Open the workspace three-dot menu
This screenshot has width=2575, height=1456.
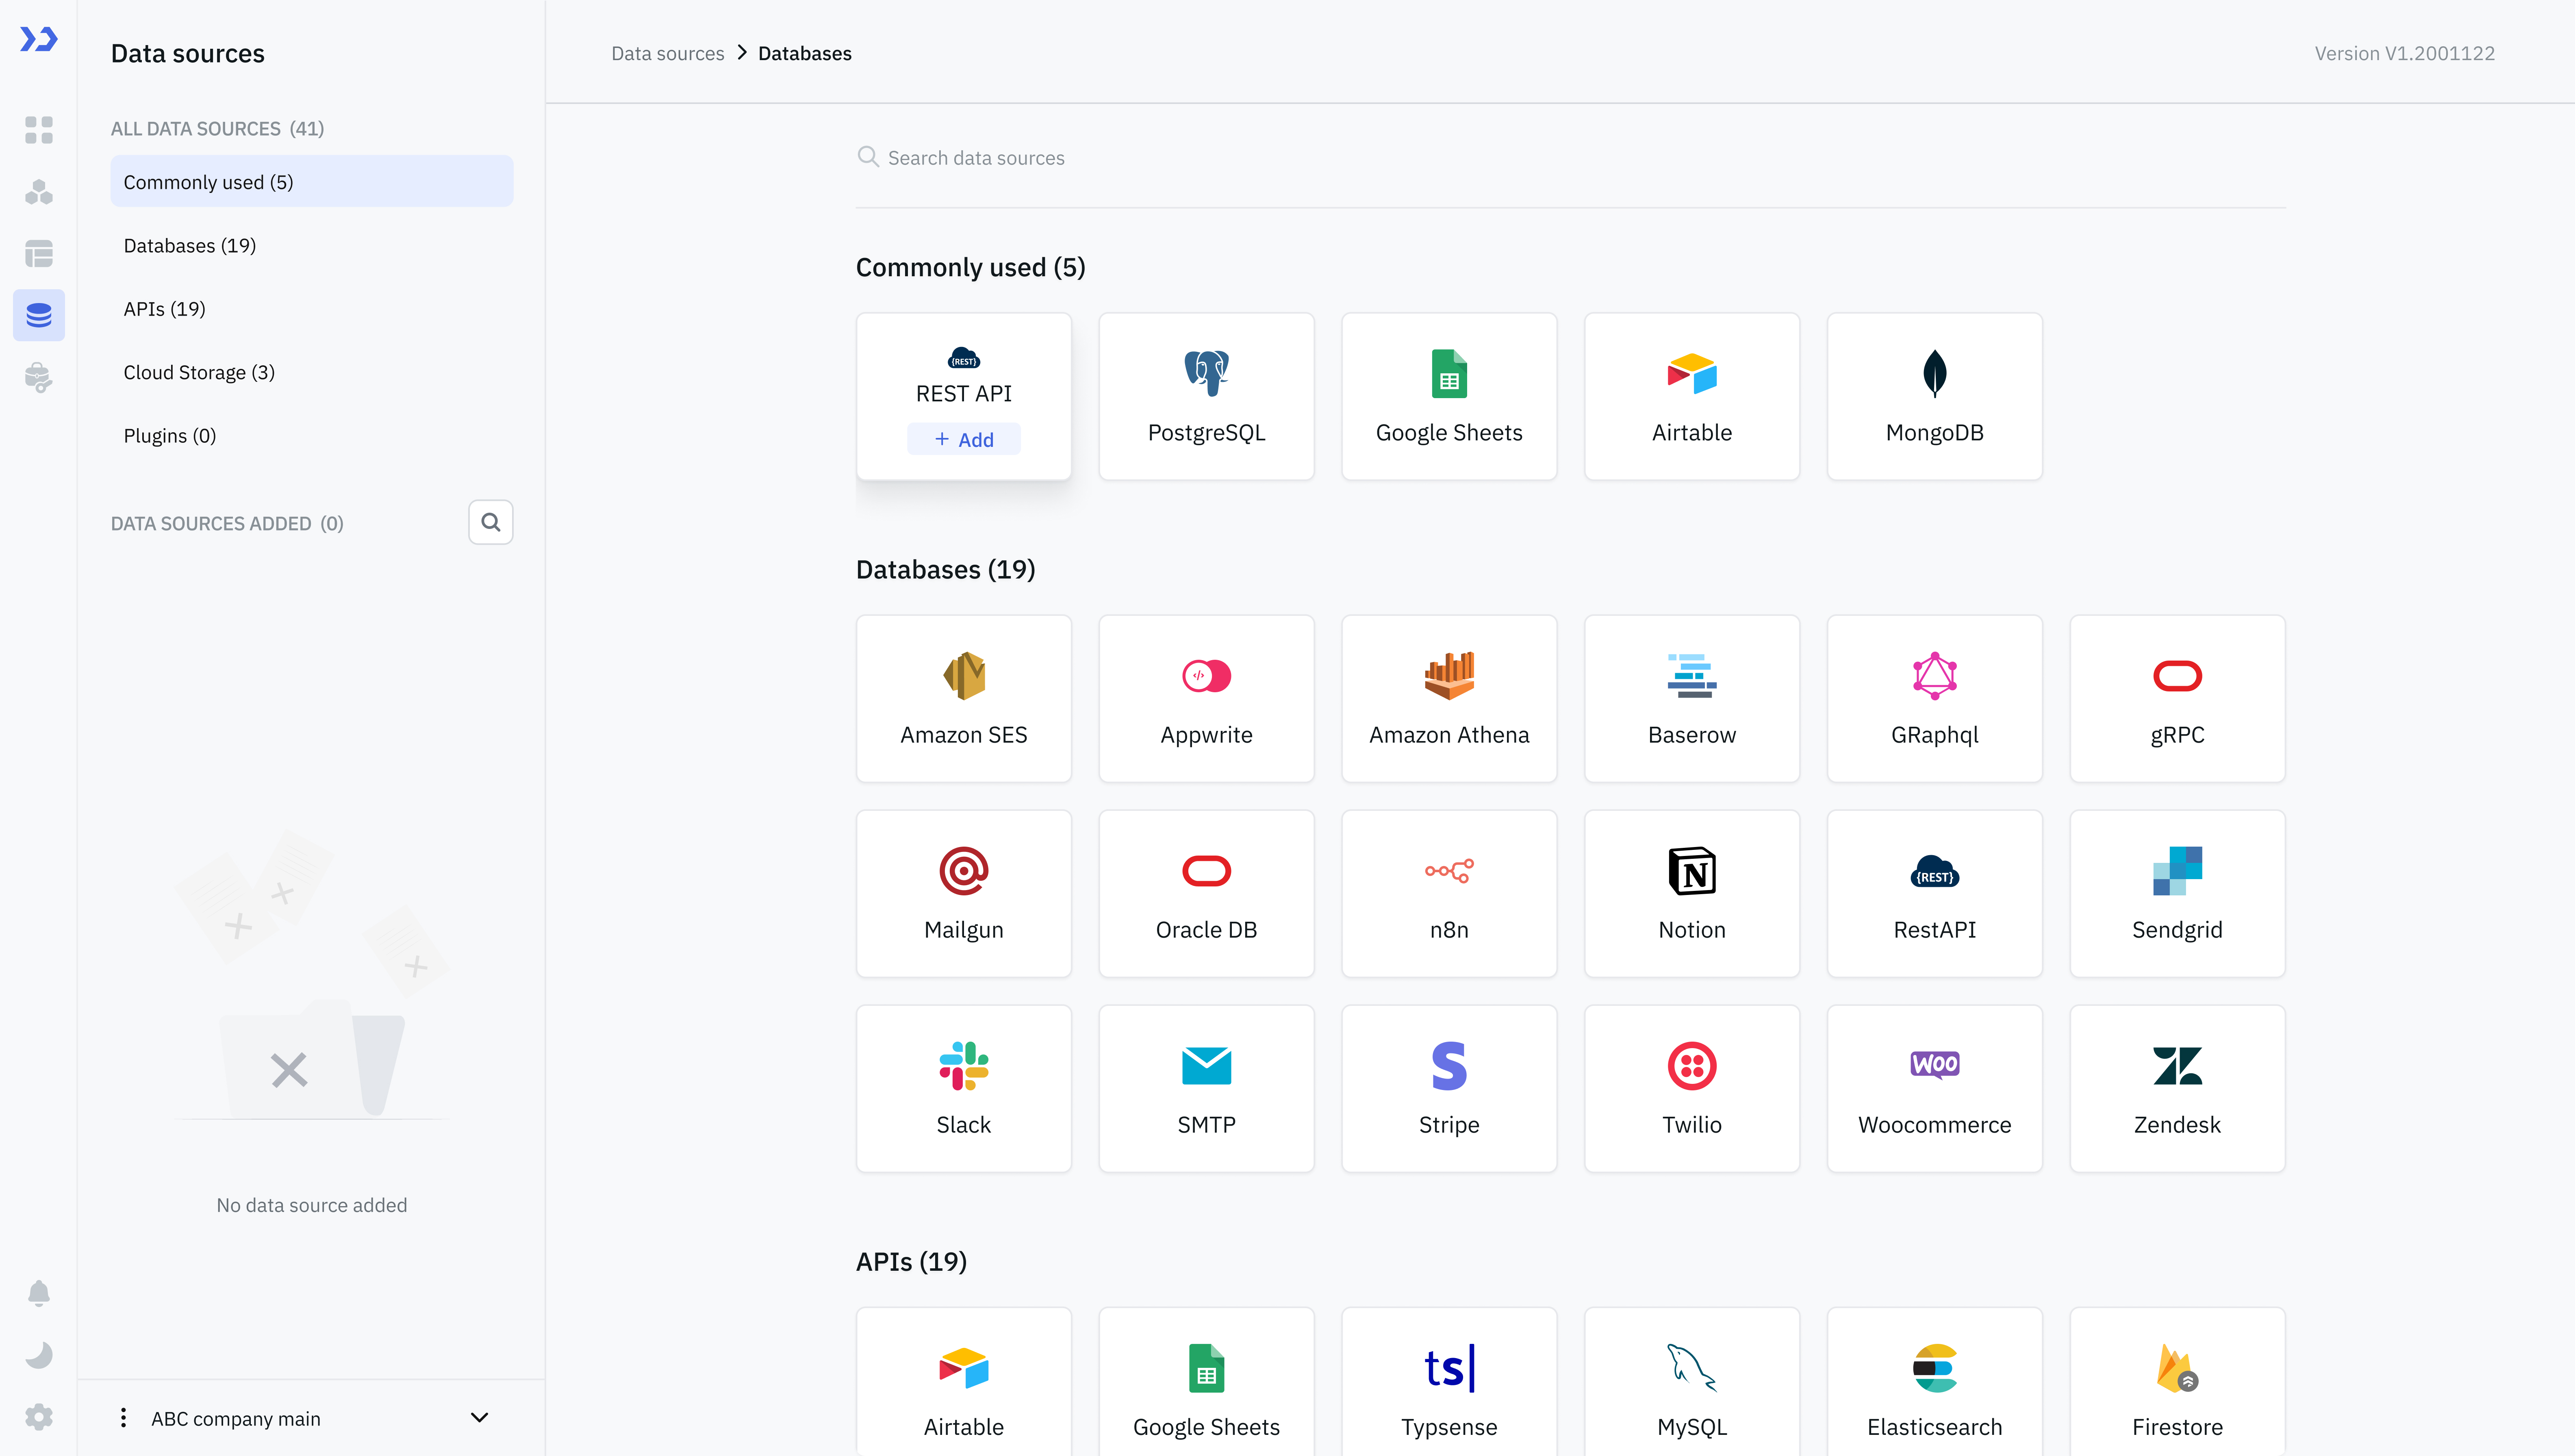click(x=123, y=1418)
